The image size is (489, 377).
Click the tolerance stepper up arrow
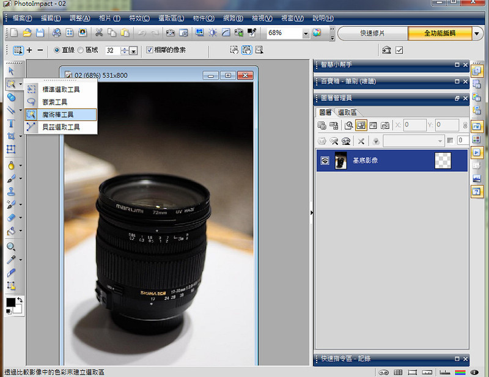click(125, 48)
